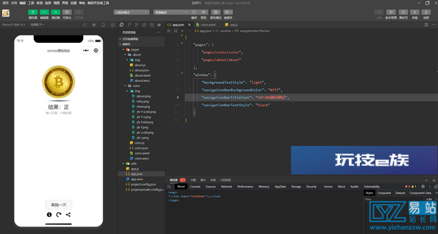Viewport: 438px width, 234px height.
Task: Switch to the AppData debugger tab
Action: 280,187
